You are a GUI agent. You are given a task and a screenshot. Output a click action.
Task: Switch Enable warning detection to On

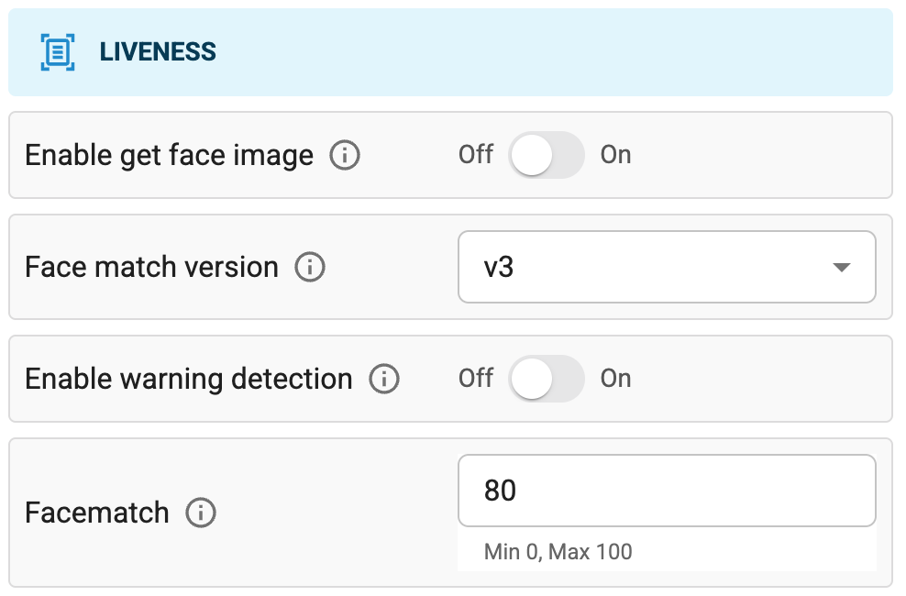pos(546,379)
